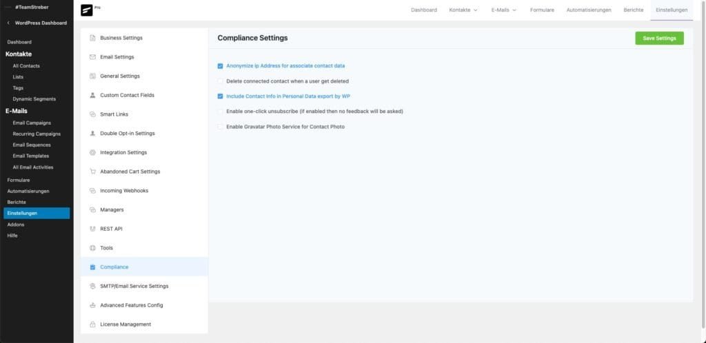
Task: Enable one-click unsubscribe checkbox
Action: [220, 112]
